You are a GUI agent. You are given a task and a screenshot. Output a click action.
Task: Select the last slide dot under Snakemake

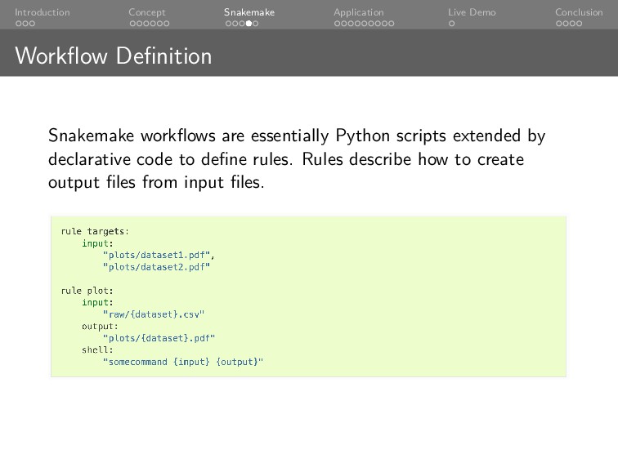[256, 24]
